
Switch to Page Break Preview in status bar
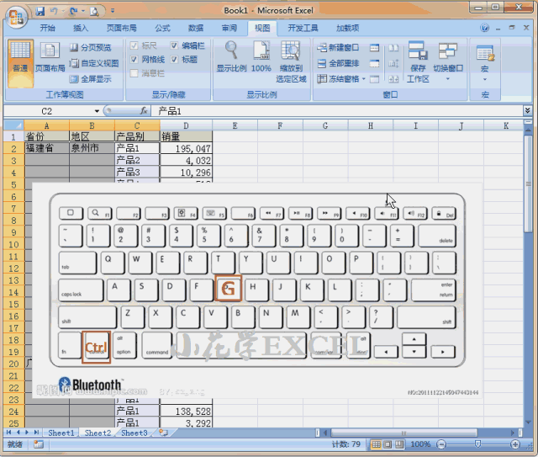click(399, 444)
